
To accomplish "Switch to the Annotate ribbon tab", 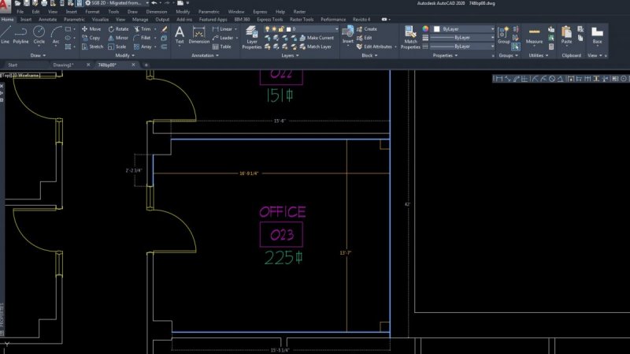I will tap(47, 19).
